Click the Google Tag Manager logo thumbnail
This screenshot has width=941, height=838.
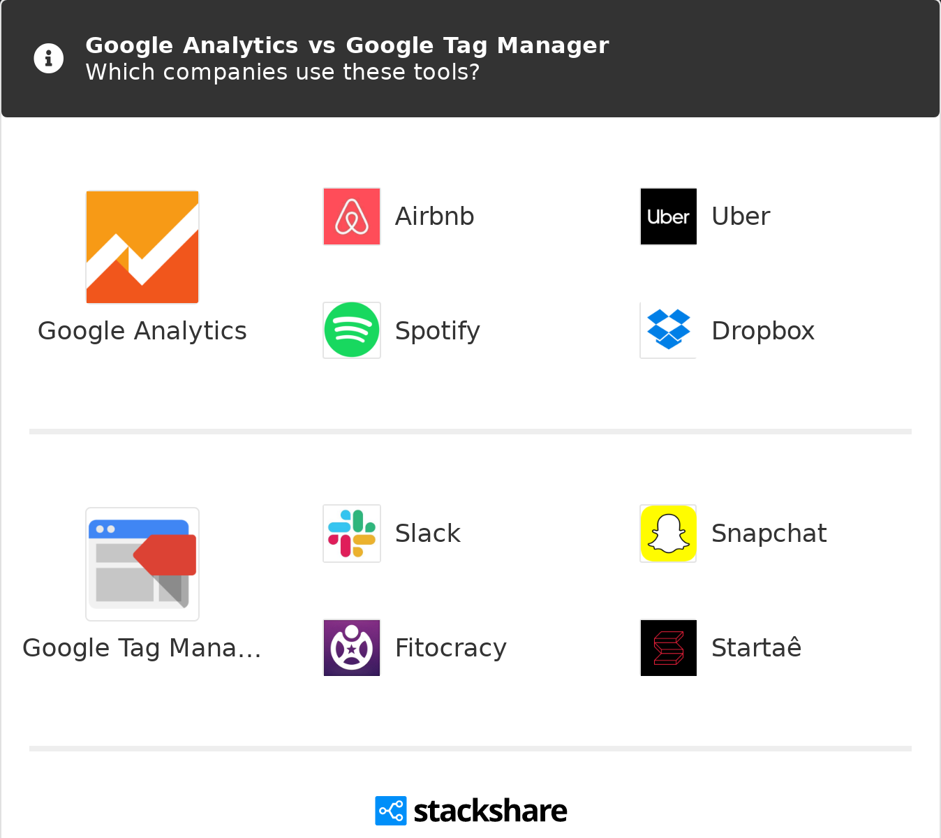pos(142,564)
